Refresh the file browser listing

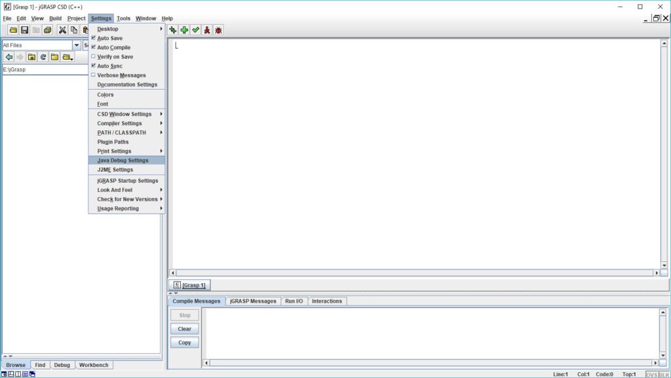[x=43, y=57]
